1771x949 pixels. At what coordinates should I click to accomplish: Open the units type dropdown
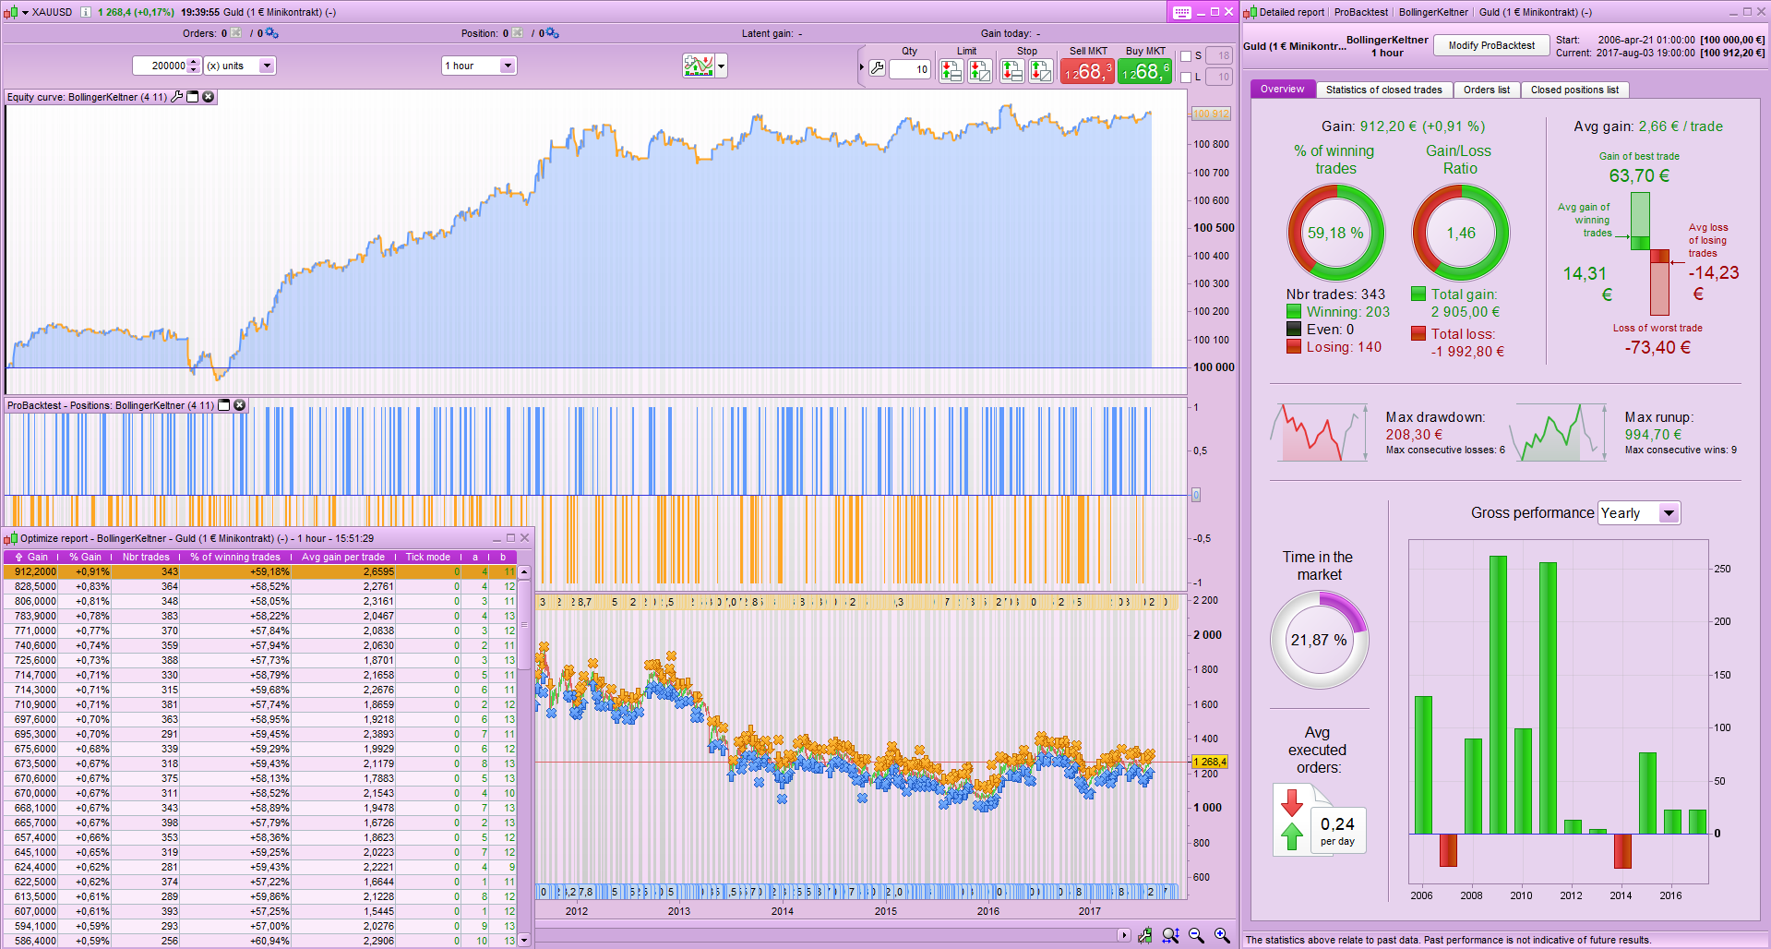coord(267,66)
